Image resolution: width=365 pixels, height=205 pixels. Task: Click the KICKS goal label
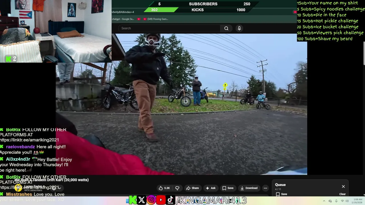(x=198, y=10)
